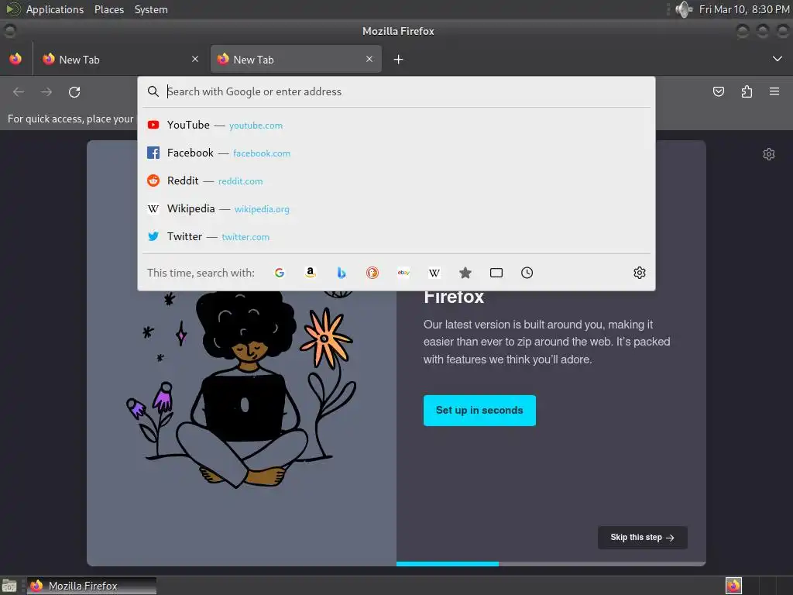793x595 pixels.
Task: Choose Twitter suggestion
Action: pyautogui.click(x=396, y=236)
